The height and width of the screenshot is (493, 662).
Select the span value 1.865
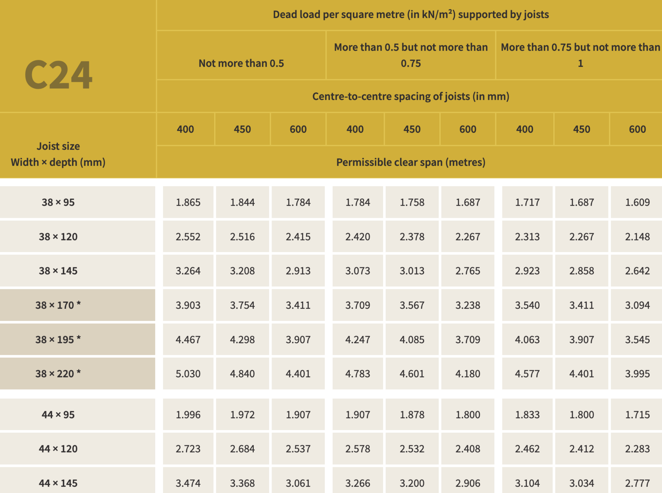pos(188,202)
